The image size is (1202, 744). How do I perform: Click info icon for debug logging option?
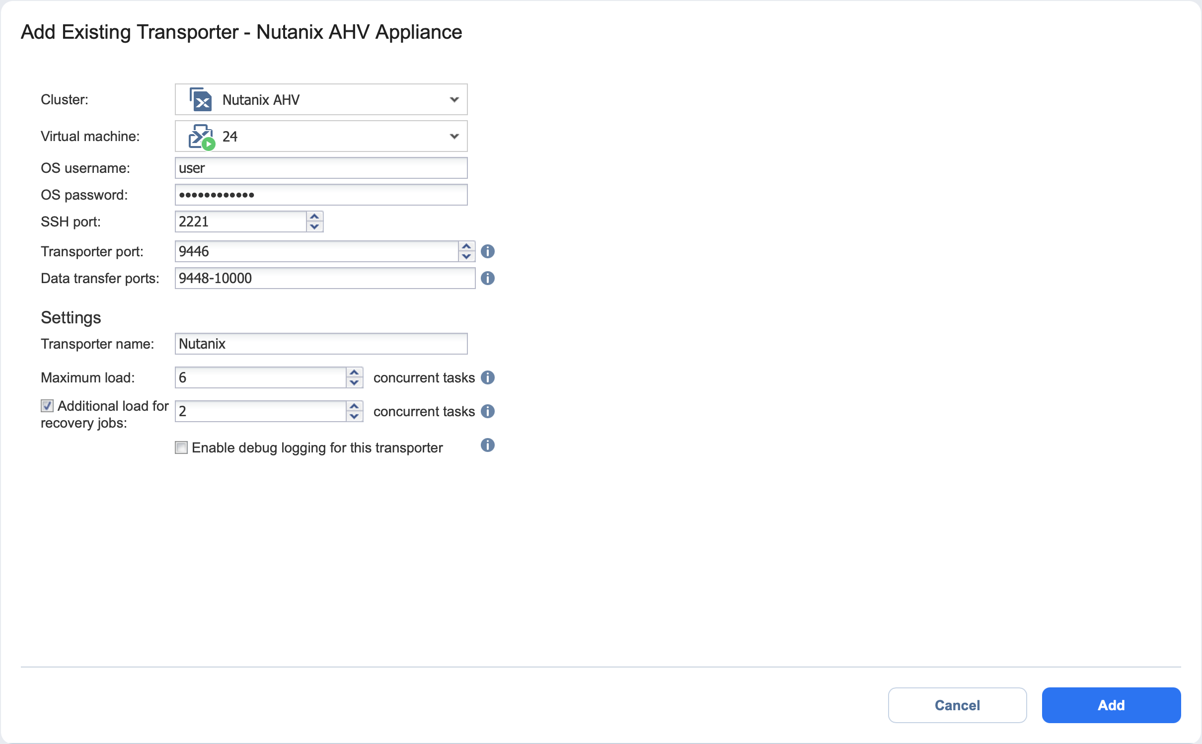(x=487, y=445)
